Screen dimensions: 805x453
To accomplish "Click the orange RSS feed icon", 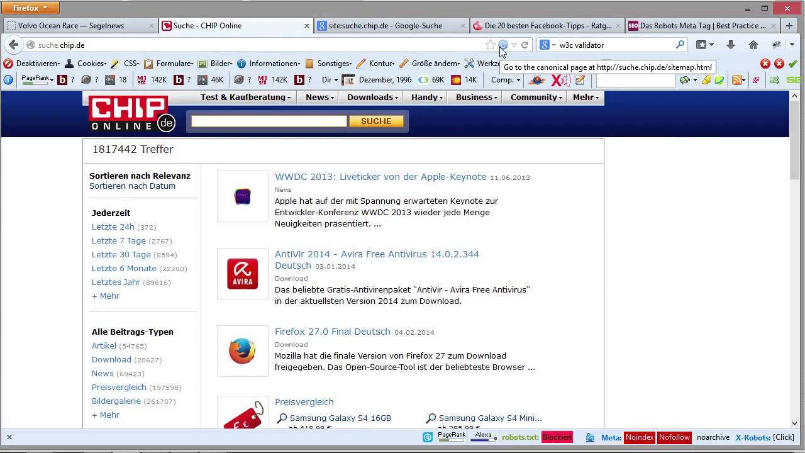I will (736, 80).
